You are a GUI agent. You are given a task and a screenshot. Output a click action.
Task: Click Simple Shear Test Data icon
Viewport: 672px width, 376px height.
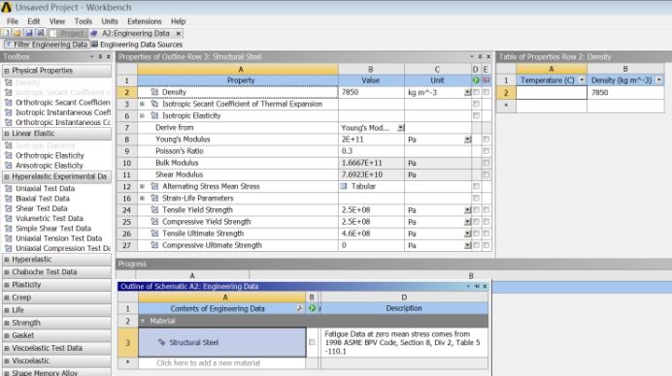[x=8, y=229]
